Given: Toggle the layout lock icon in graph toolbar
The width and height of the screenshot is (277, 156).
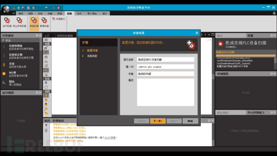Looking at the screenshot, I should (46, 48).
